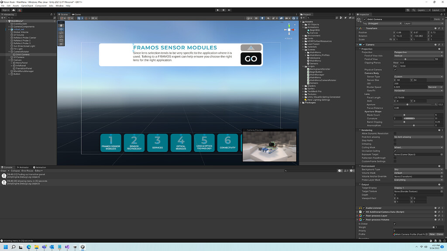Click the Pause button next to Play
The image size is (447, 251).
click(x=223, y=10)
